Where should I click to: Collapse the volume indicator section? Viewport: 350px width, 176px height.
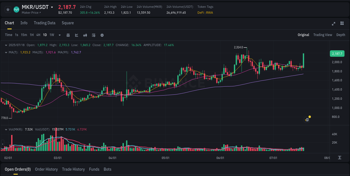coord(6,129)
